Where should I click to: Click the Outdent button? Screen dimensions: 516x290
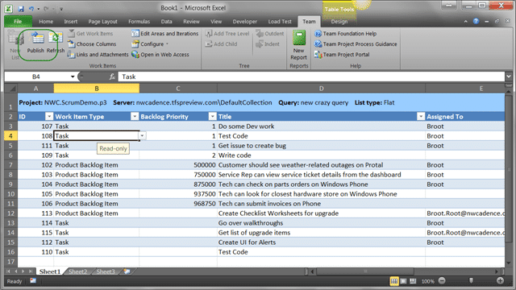(x=270, y=34)
